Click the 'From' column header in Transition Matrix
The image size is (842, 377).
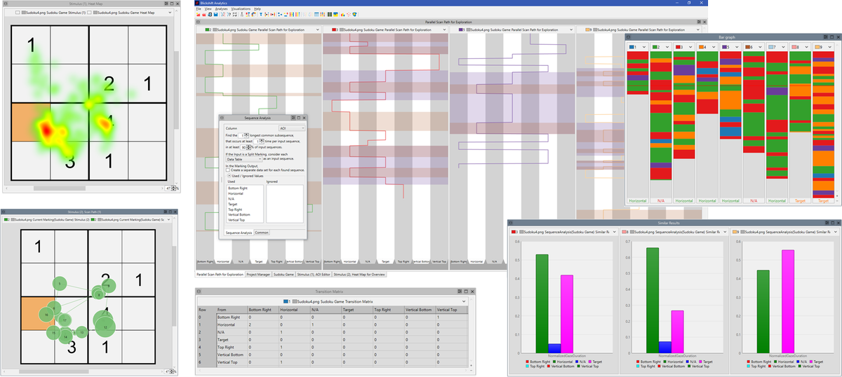[232, 310]
